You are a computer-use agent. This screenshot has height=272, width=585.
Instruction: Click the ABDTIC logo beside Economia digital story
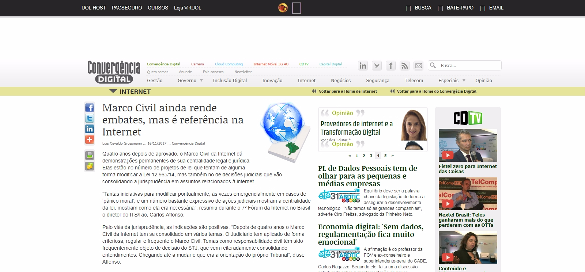[339, 254]
